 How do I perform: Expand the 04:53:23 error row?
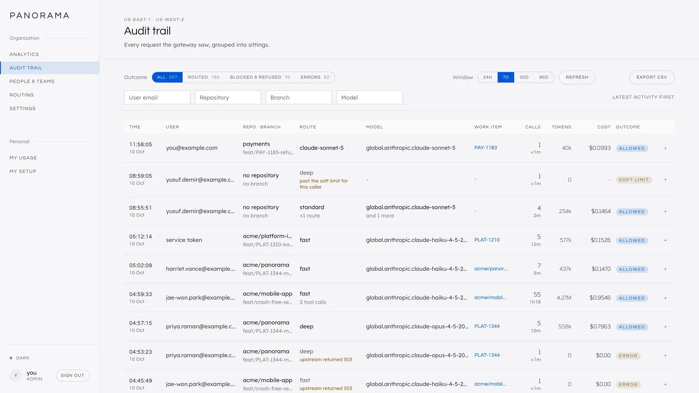tap(665, 356)
